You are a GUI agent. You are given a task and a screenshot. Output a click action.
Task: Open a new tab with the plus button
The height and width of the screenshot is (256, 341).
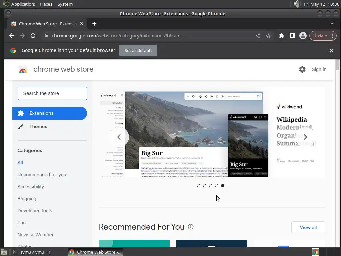pyautogui.click(x=94, y=24)
